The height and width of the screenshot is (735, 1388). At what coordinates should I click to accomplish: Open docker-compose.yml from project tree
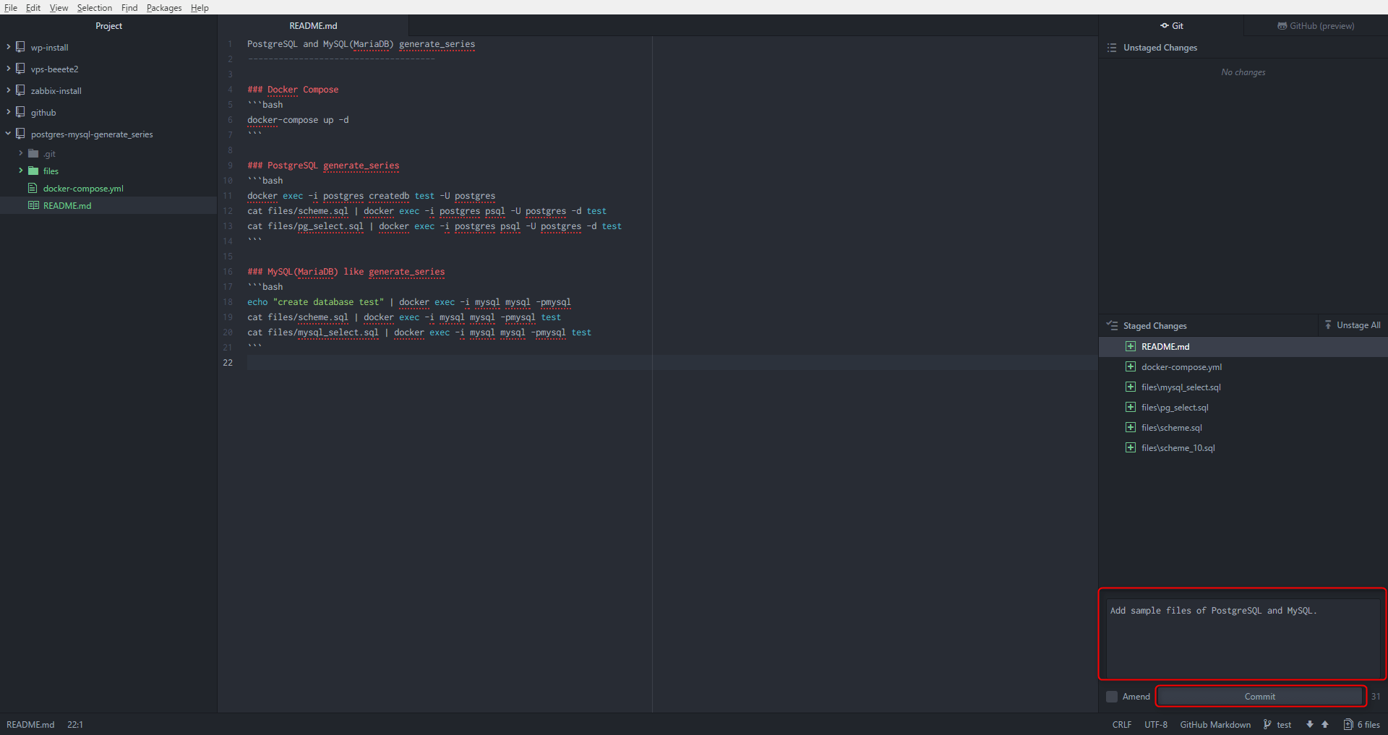coord(83,189)
